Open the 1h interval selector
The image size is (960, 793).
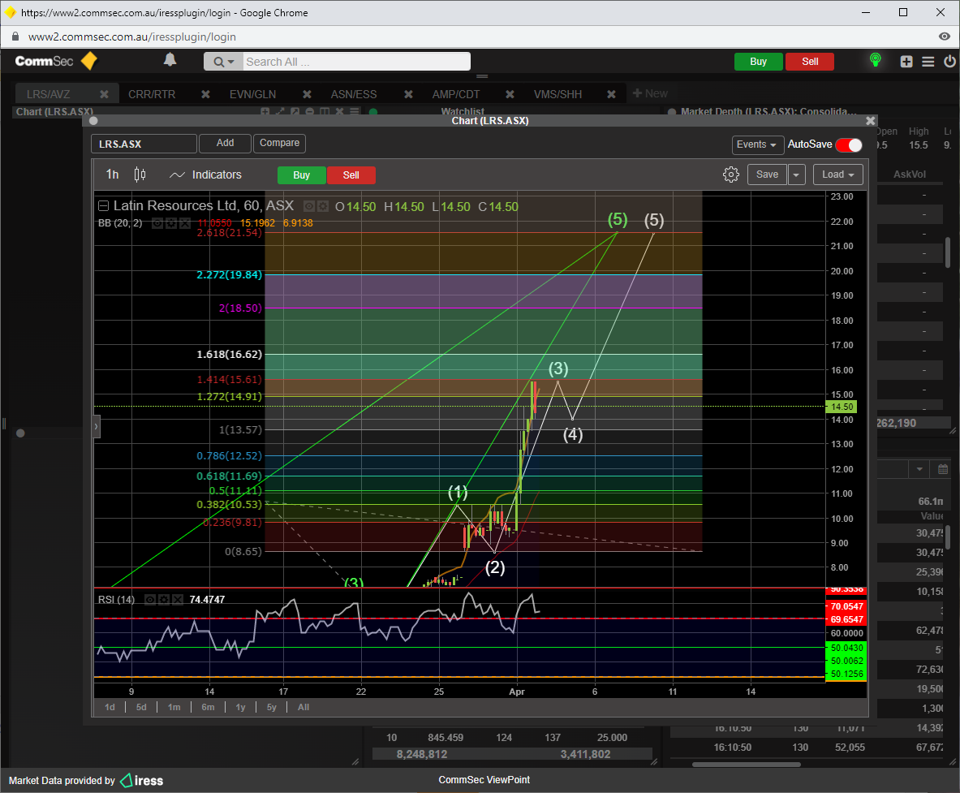113,175
